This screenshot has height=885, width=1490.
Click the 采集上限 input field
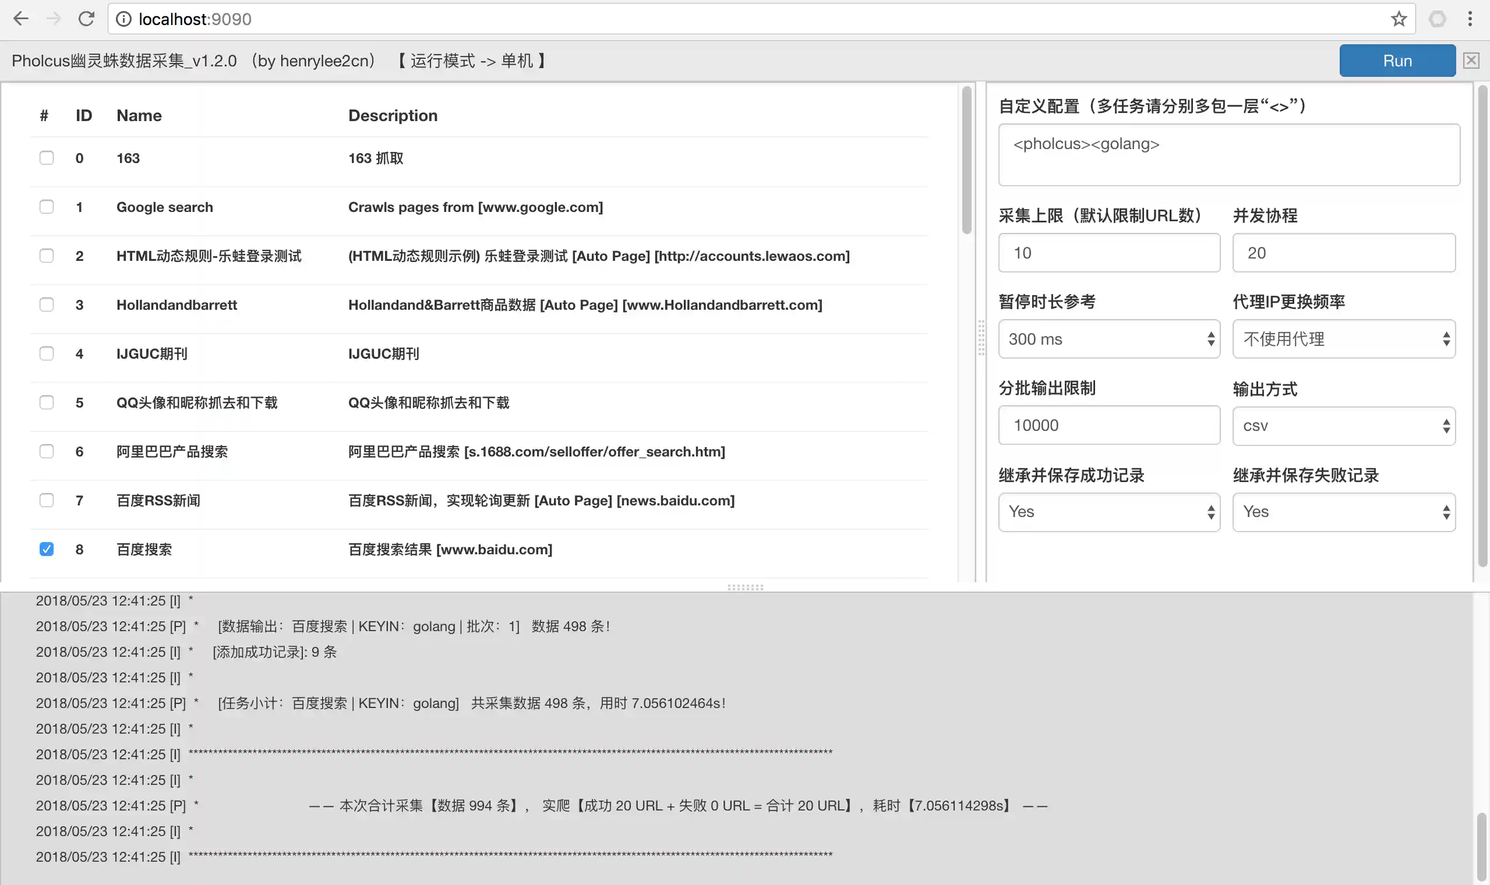[1109, 253]
